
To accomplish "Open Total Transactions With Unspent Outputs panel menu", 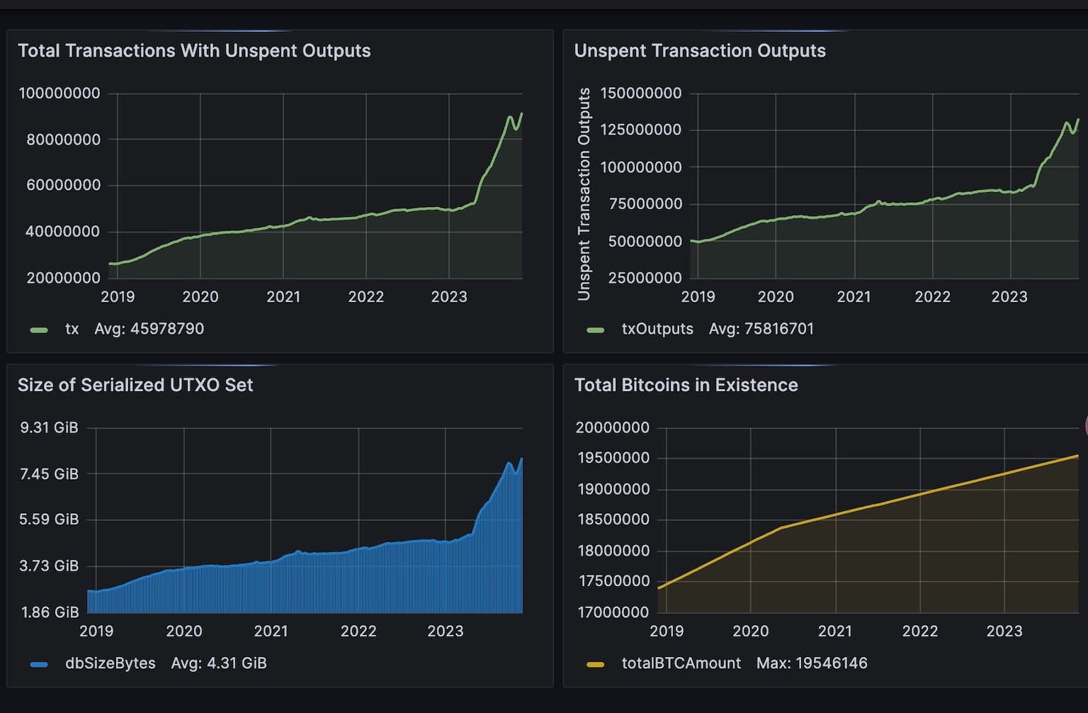I will pyautogui.click(x=194, y=51).
